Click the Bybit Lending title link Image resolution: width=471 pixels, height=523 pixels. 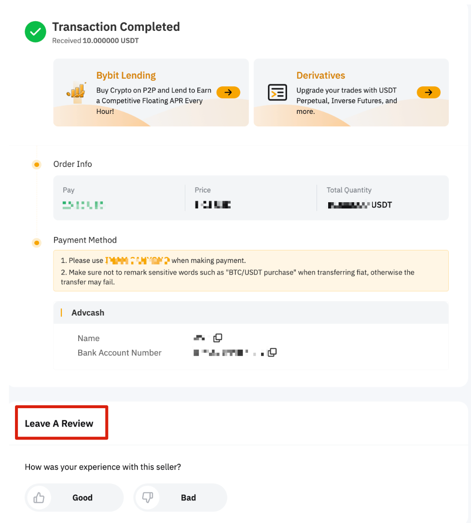(126, 75)
